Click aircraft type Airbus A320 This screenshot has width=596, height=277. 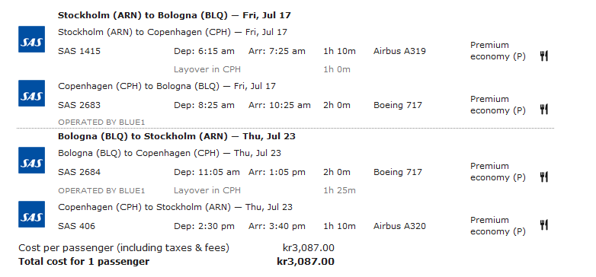[x=399, y=226]
